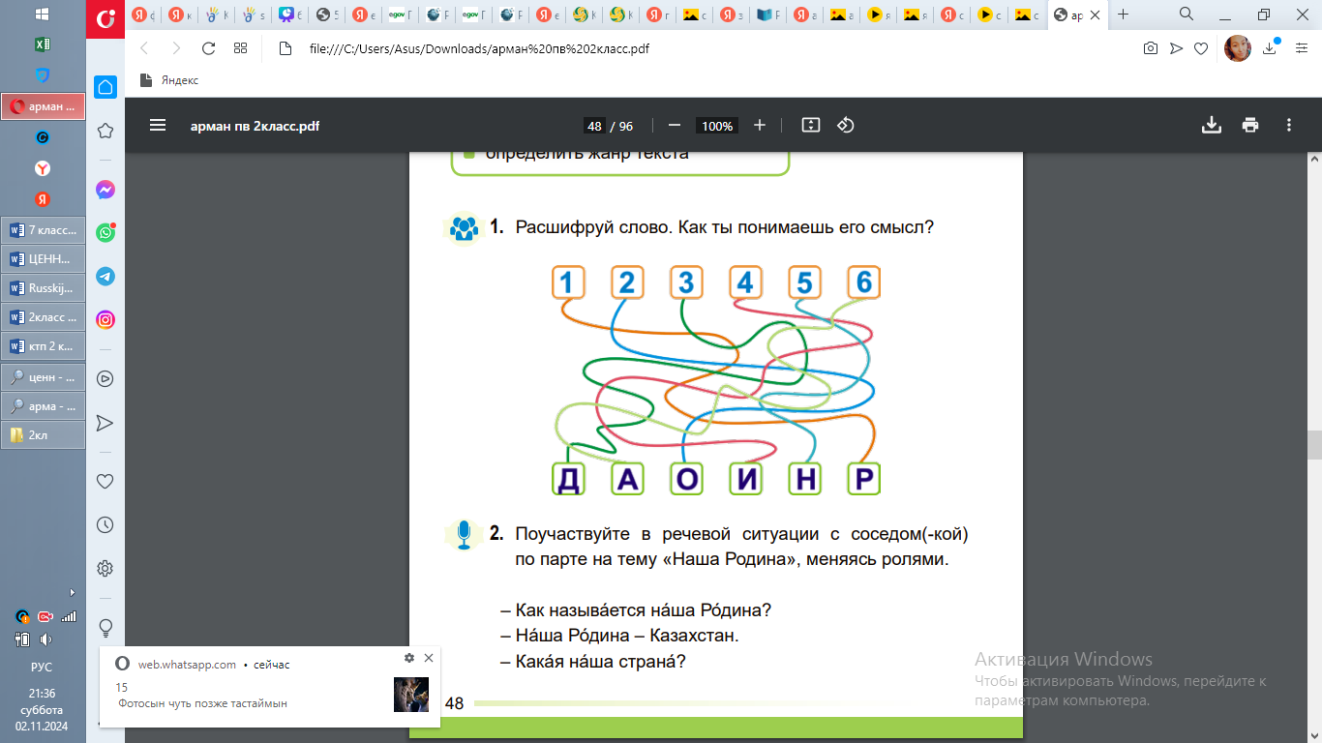Open the WhatsApp message notification

click(x=270, y=687)
